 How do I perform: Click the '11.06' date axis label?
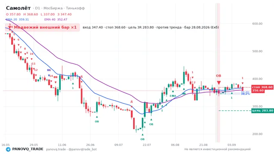point(62,145)
